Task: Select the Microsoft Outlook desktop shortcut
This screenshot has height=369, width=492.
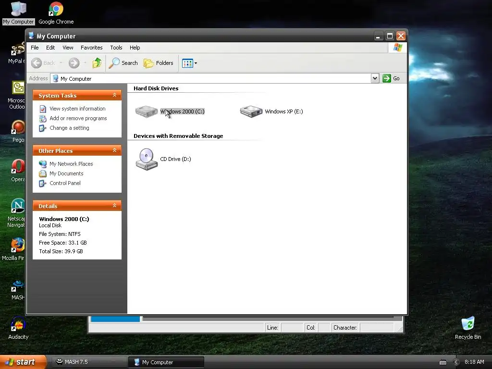Action: [18, 95]
